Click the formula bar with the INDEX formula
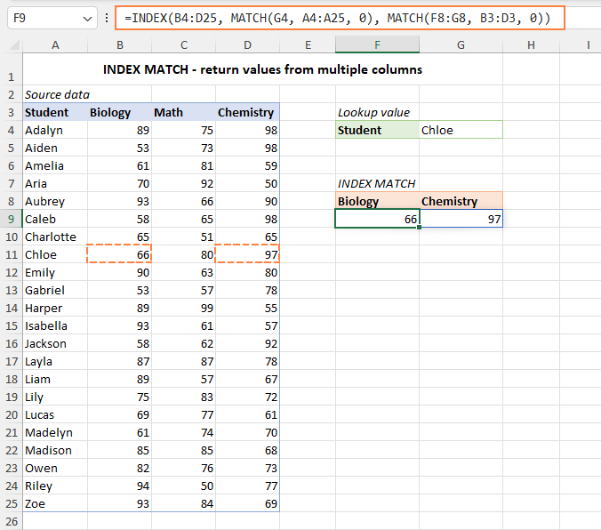Viewport: 601px width, 530px height. click(x=340, y=18)
